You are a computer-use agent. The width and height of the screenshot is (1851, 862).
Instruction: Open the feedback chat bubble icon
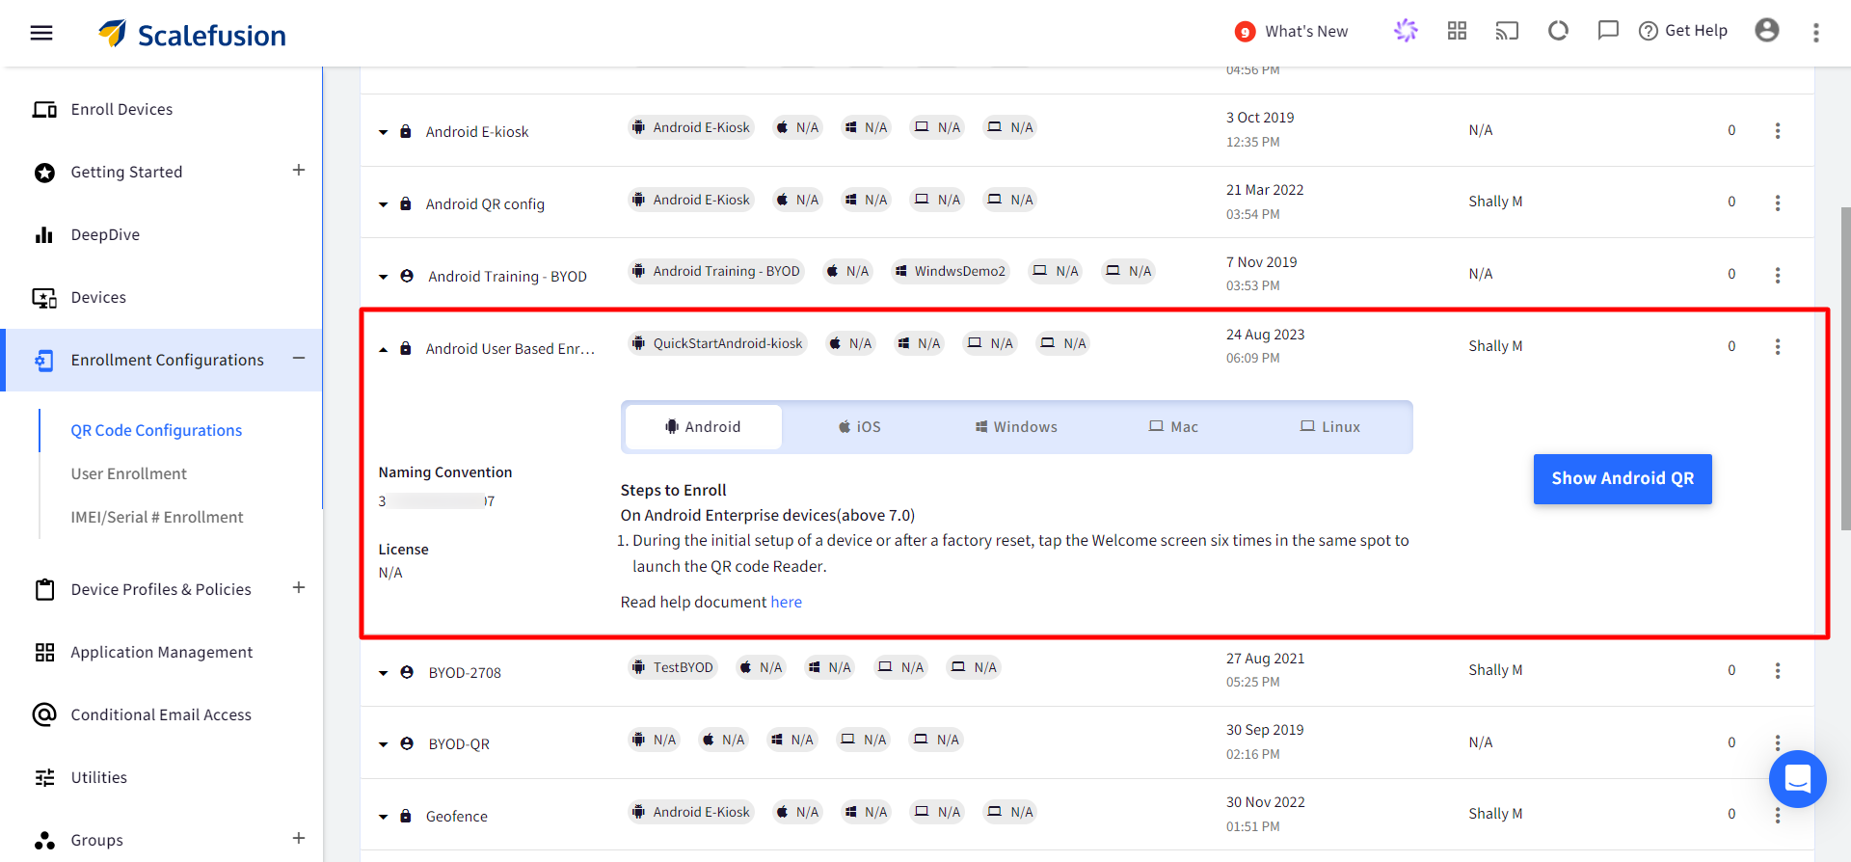[1608, 31]
